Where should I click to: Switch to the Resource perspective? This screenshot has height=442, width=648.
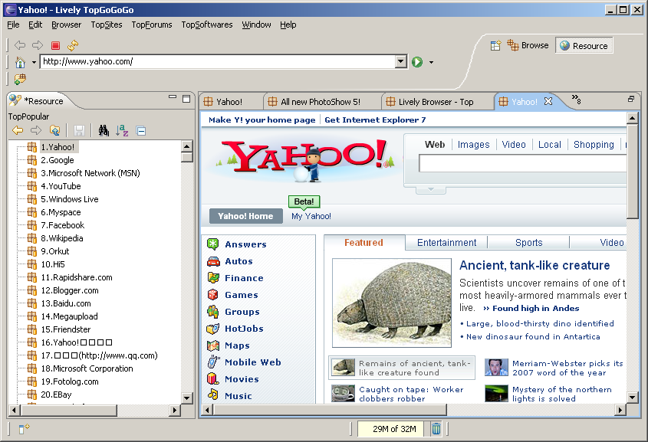pos(584,46)
